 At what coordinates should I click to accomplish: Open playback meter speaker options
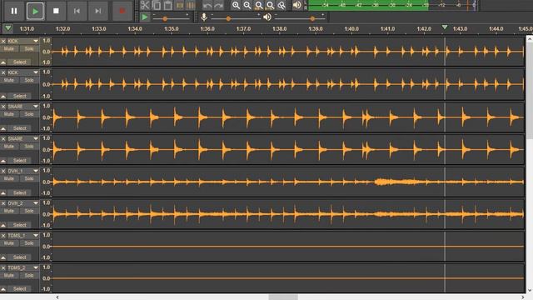[x=296, y=5]
